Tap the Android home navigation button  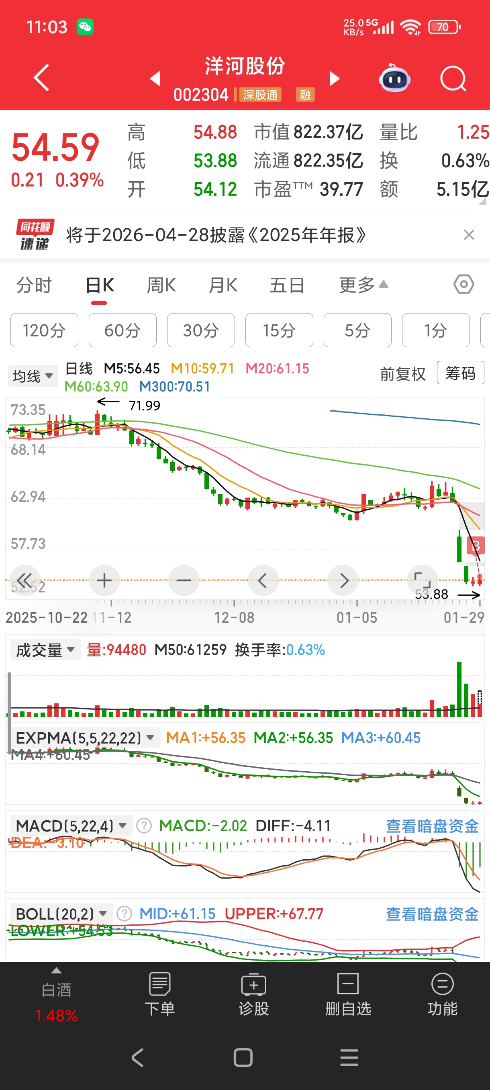243,1057
